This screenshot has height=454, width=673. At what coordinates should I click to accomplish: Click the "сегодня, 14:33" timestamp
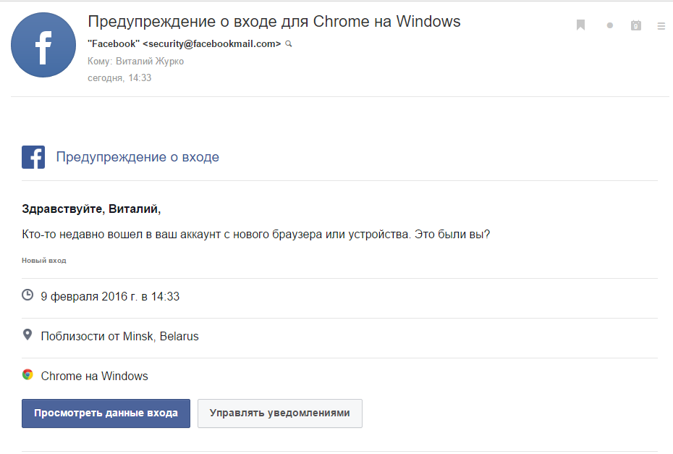[119, 78]
